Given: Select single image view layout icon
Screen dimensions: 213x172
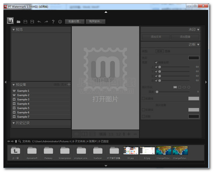Looking at the screenshot, I should (x=76, y=134).
